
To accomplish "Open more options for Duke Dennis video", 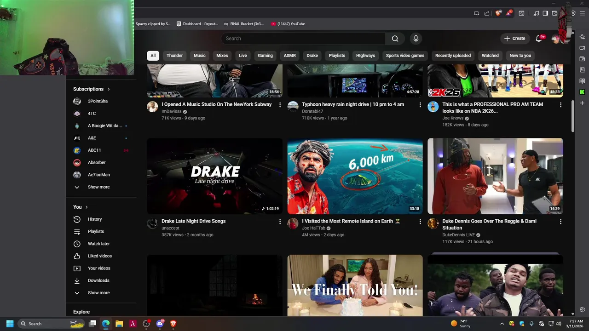I will pyautogui.click(x=560, y=222).
